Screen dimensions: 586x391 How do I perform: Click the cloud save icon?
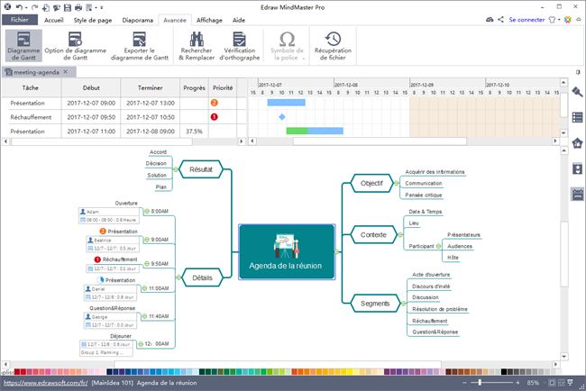click(x=490, y=20)
